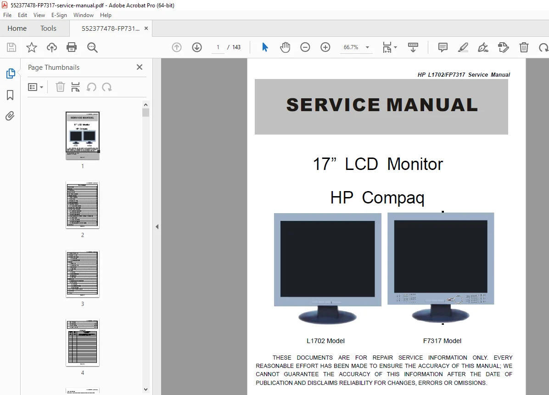Click thumbnail scrollbar up arrow
The width and height of the screenshot is (549, 395).
click(x=146, y=104)
